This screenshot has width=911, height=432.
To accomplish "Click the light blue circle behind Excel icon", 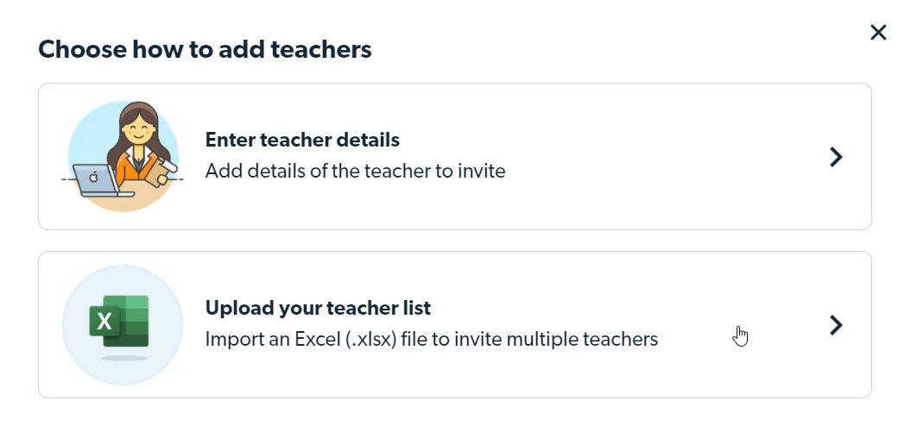I will tap(123, 325).
